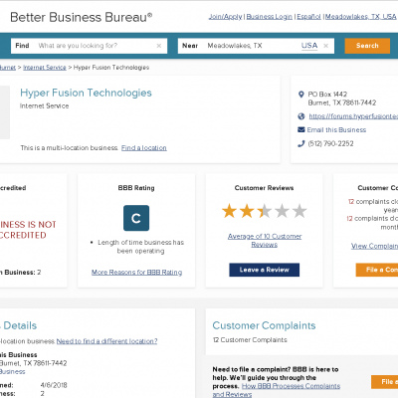Open the USA country selector
Image resolution: width=398 pixels, height=398 pixels.
point(309,46)
